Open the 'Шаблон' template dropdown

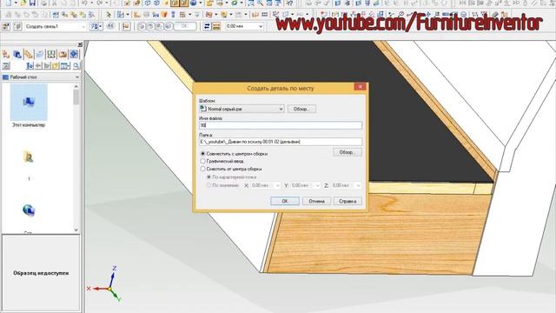tap(281, 109)
